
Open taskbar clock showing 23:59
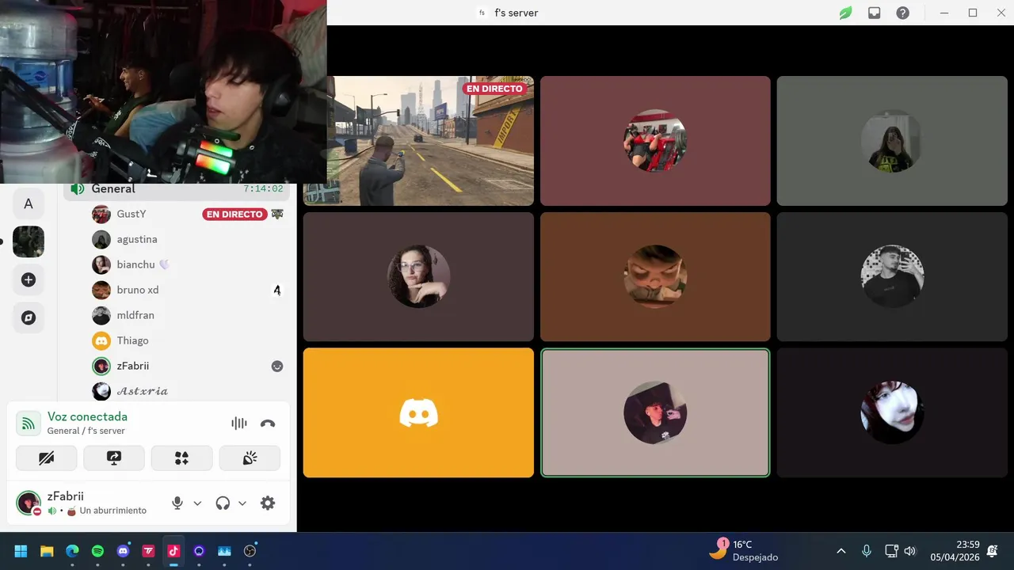click(955, 551)
